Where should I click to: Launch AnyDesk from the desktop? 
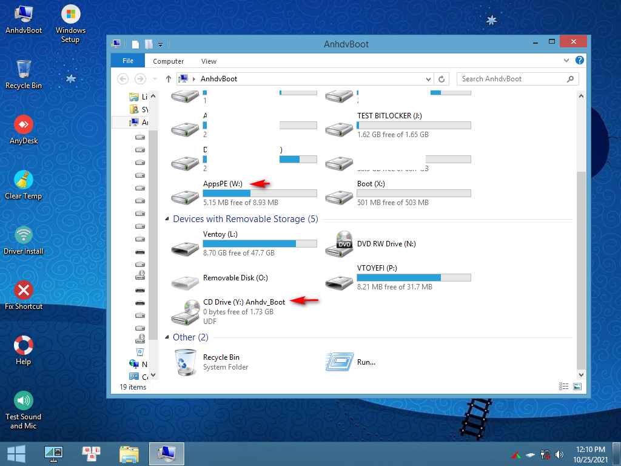[24, 130]
